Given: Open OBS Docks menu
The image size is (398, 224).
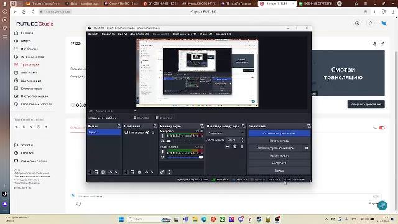Looking at the screenshot, I should pyautogui.click(x=139, y=34).
